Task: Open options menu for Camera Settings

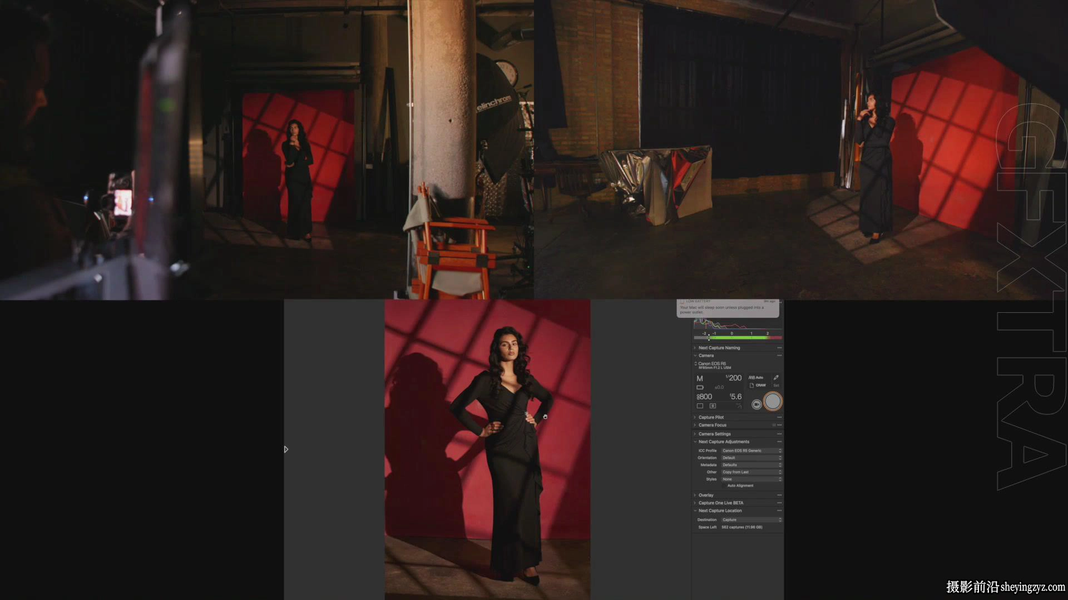Action: tap(779, 434)
